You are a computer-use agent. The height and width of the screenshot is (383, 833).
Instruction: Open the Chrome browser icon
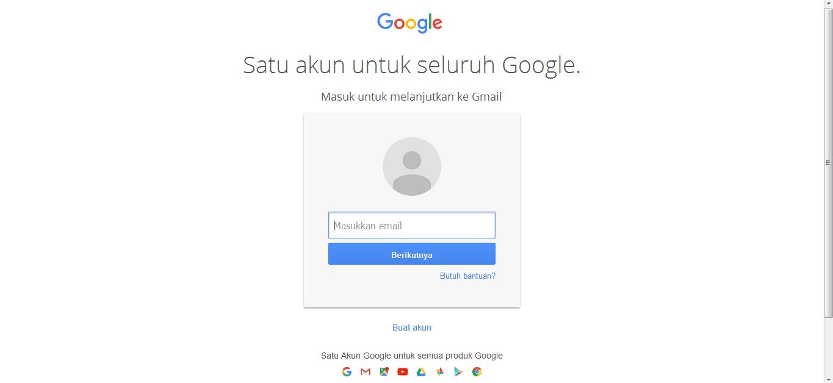[x=477, y=371]
